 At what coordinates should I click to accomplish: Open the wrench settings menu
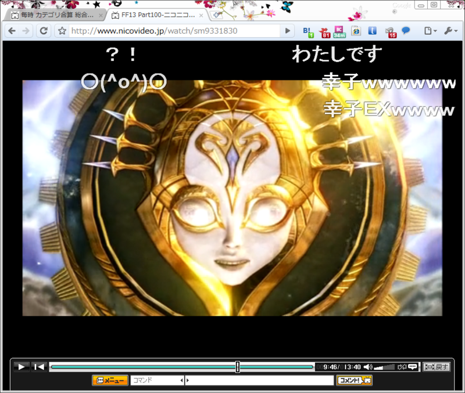(x=451, y=31)
